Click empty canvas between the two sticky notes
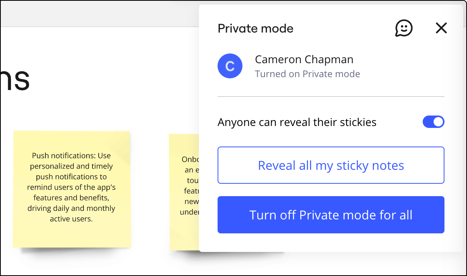Viewport: 467px width, 276px height. click(150, 190)
